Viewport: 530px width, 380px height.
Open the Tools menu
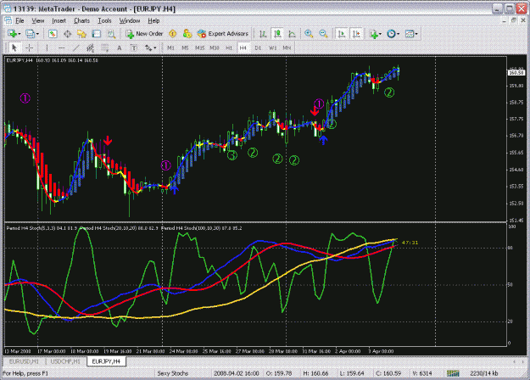coord(104,20)
